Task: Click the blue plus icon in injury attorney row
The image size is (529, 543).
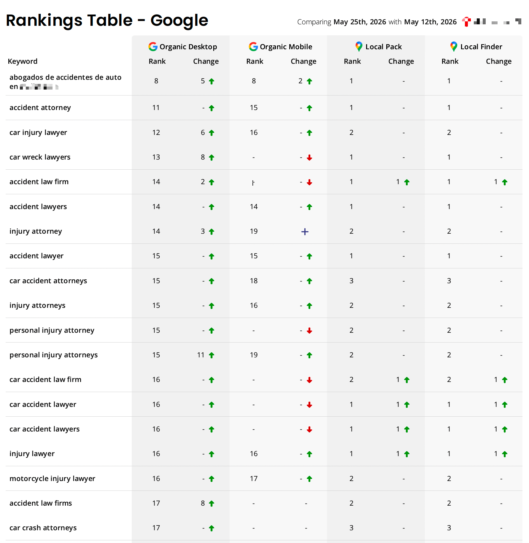Action: [305, 232]
